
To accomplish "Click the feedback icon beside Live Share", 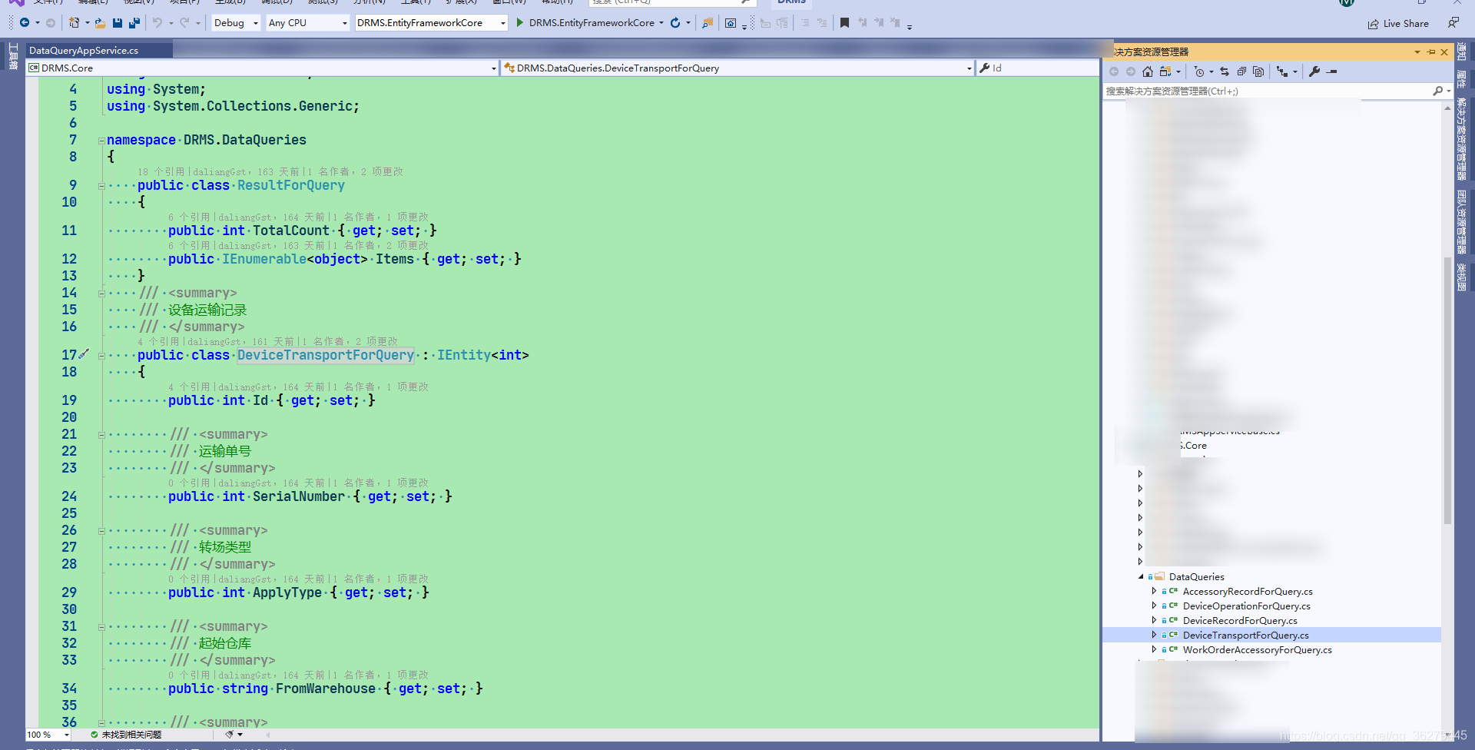I will pyautogui.click(x=1453, y=23).
